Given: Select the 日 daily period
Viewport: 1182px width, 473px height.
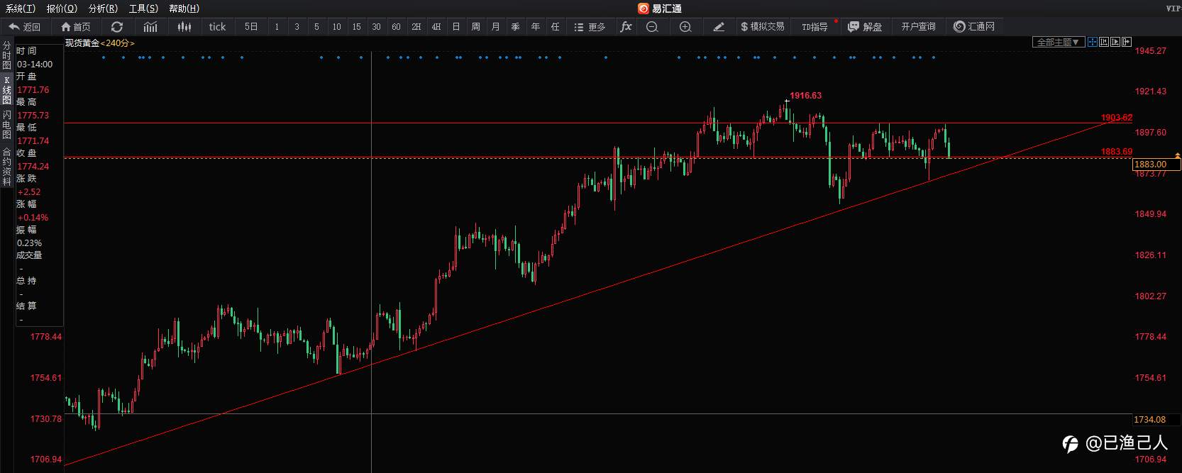Looking at the screenshot, I should click(455, 26).
